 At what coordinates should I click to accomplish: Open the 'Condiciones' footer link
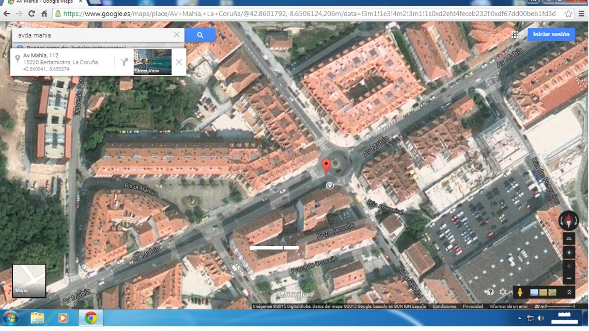point(444,306)
